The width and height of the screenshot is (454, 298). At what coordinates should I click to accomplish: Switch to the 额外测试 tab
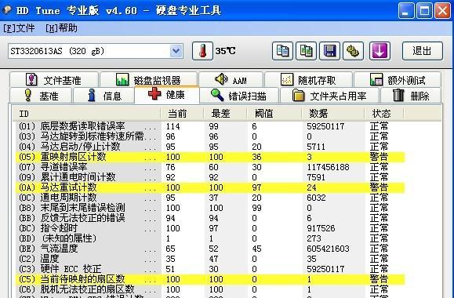coord(398,79)
